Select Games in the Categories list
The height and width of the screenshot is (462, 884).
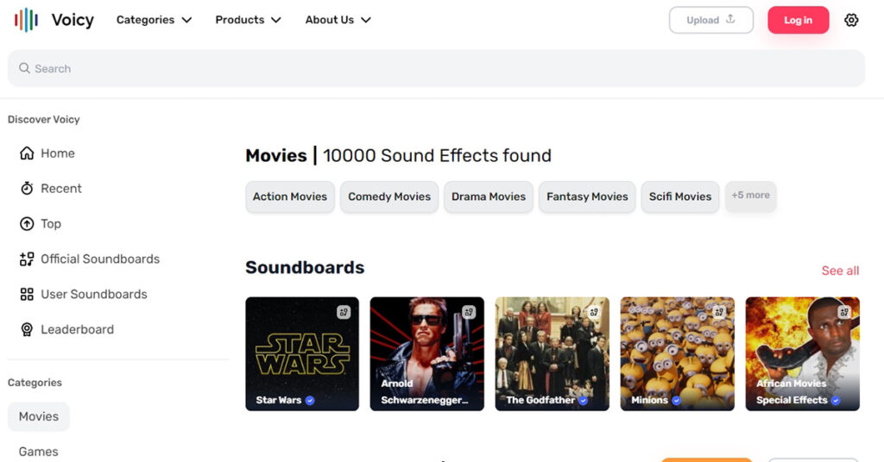tap(39, 452)
